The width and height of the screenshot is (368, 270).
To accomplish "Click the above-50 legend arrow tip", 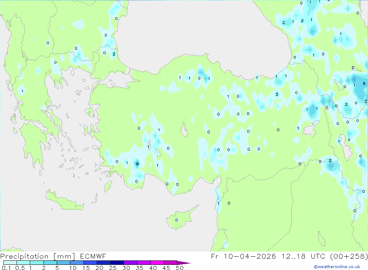I will coord(184,263).
